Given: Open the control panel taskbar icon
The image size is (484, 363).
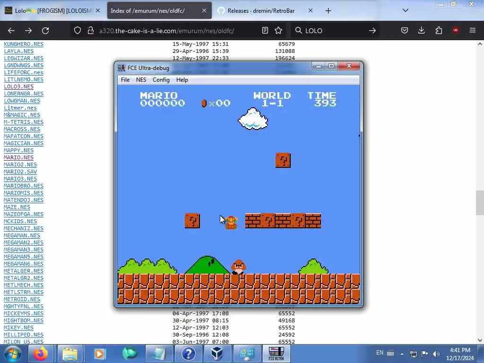Looking at the screenshot, I should click(x=247, y=354).
